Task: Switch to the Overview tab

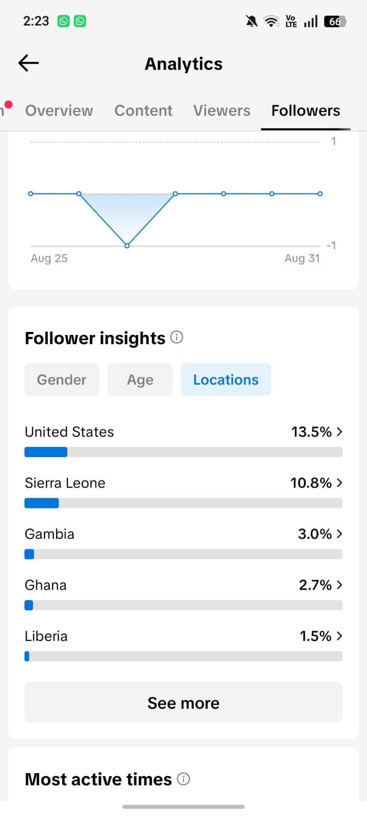Action: [59, 110]
